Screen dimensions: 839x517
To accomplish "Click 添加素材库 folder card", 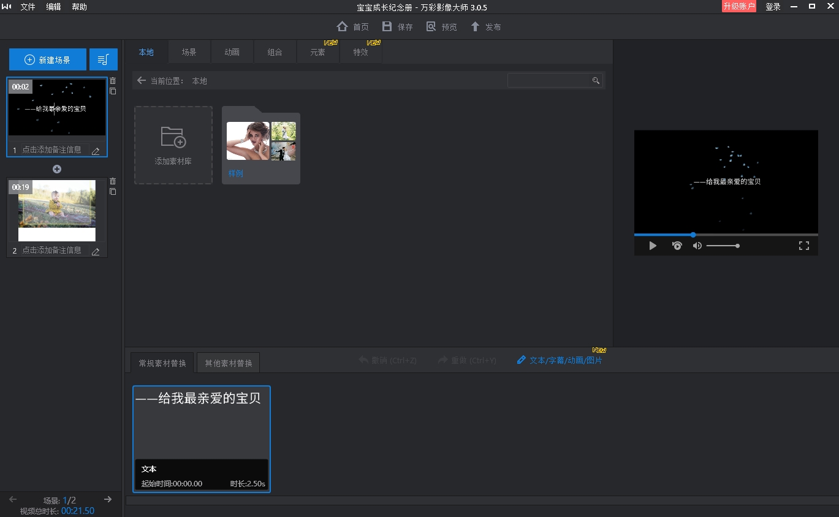I will click(x=173, y=145).
